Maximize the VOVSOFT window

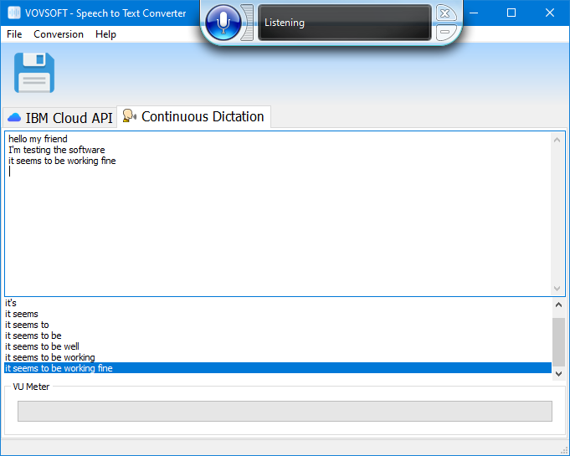click(x=511, y=13)
